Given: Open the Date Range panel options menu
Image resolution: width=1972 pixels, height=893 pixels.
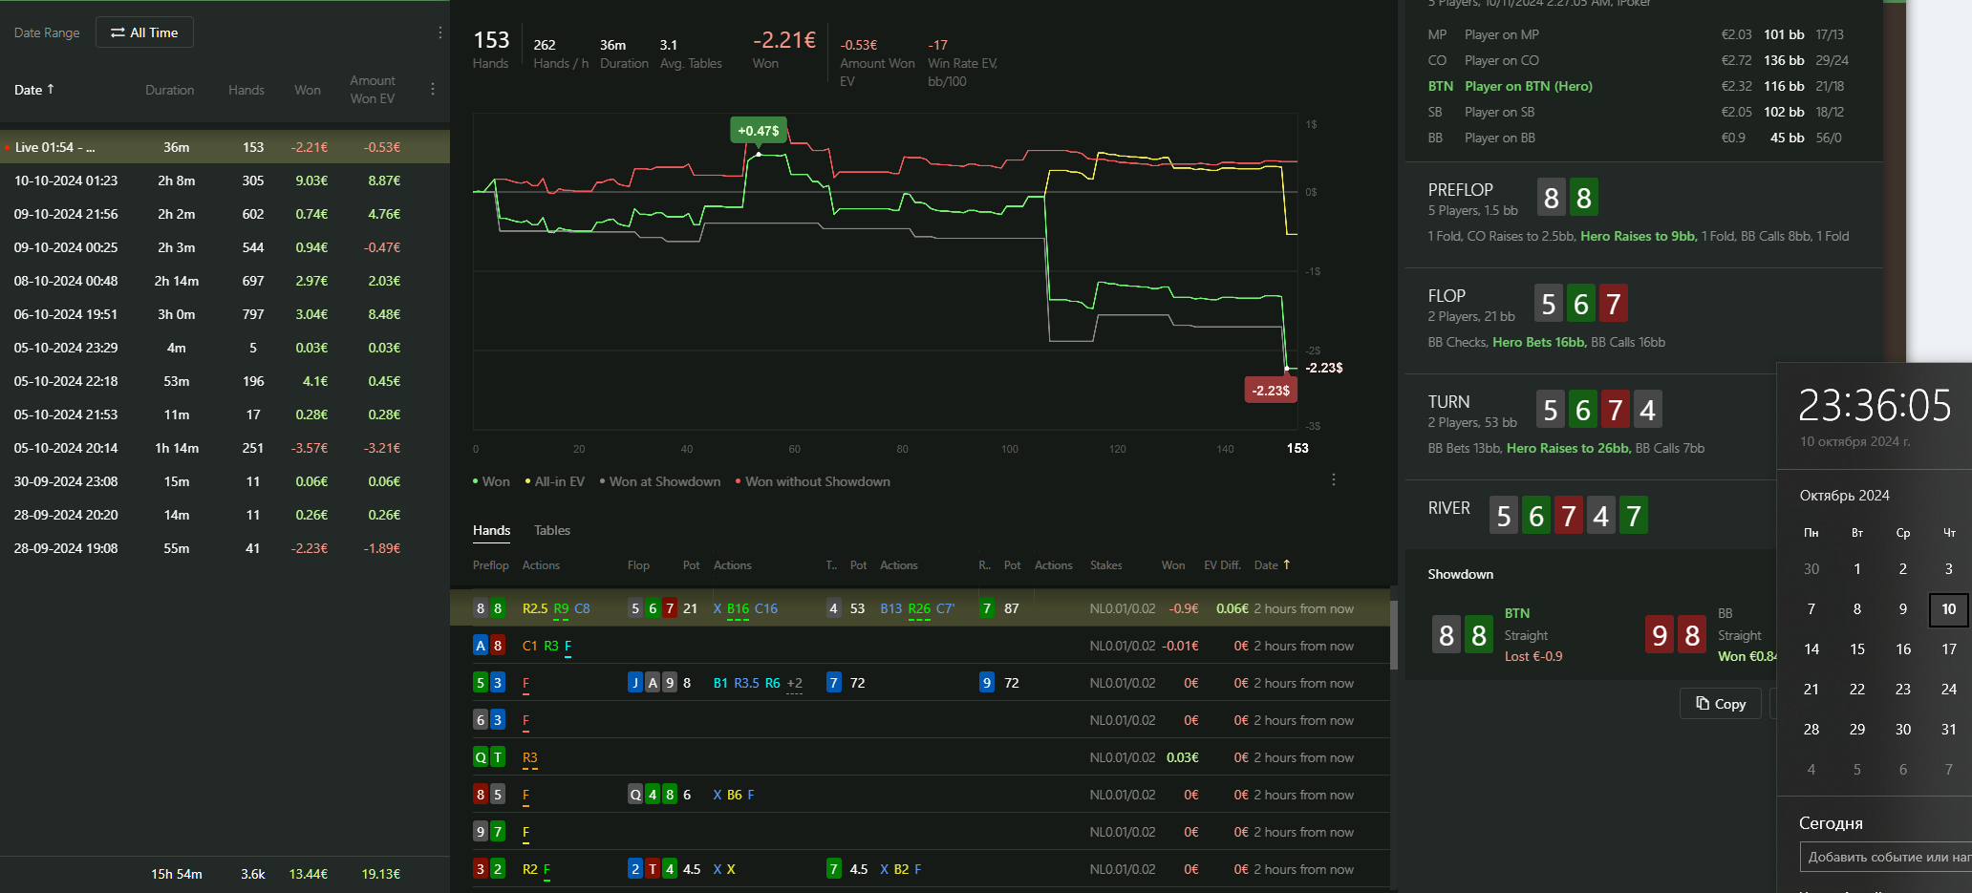Looking at the screenshot, I should pos(439,32).
